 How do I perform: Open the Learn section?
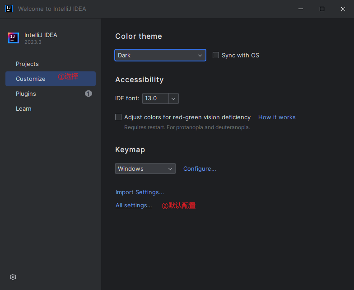pos(23,108)
